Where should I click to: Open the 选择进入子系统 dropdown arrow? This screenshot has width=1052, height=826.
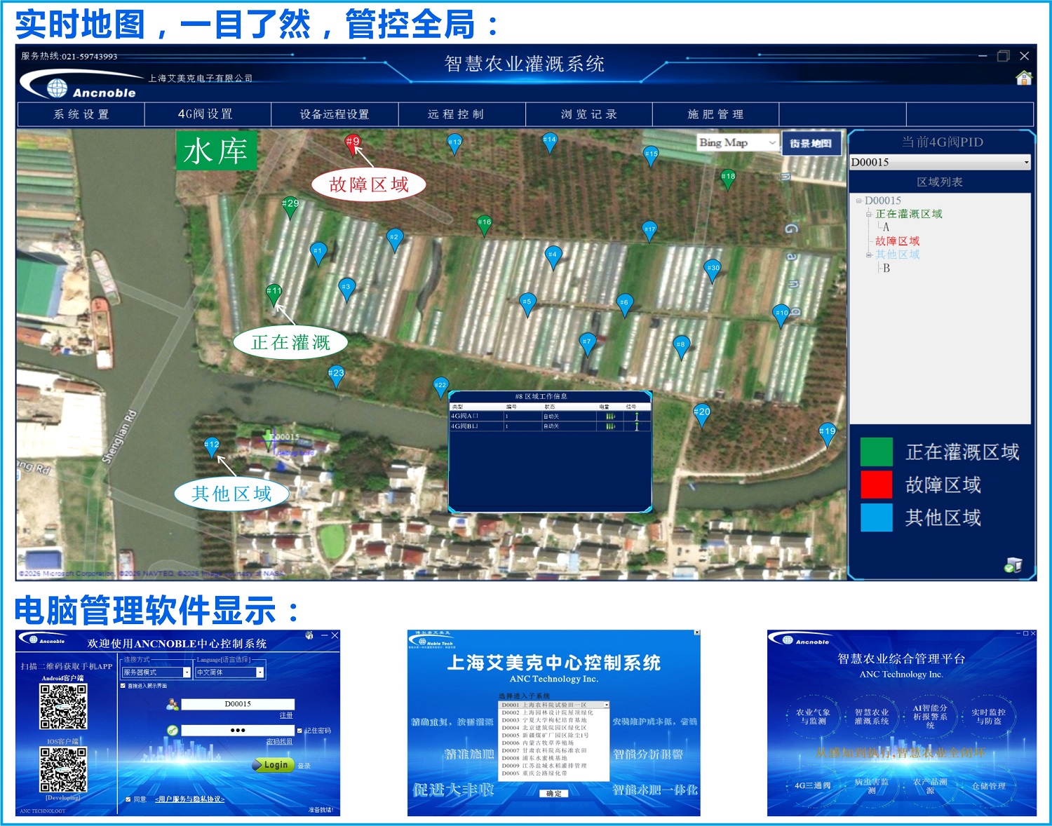[x=606, y=705]
